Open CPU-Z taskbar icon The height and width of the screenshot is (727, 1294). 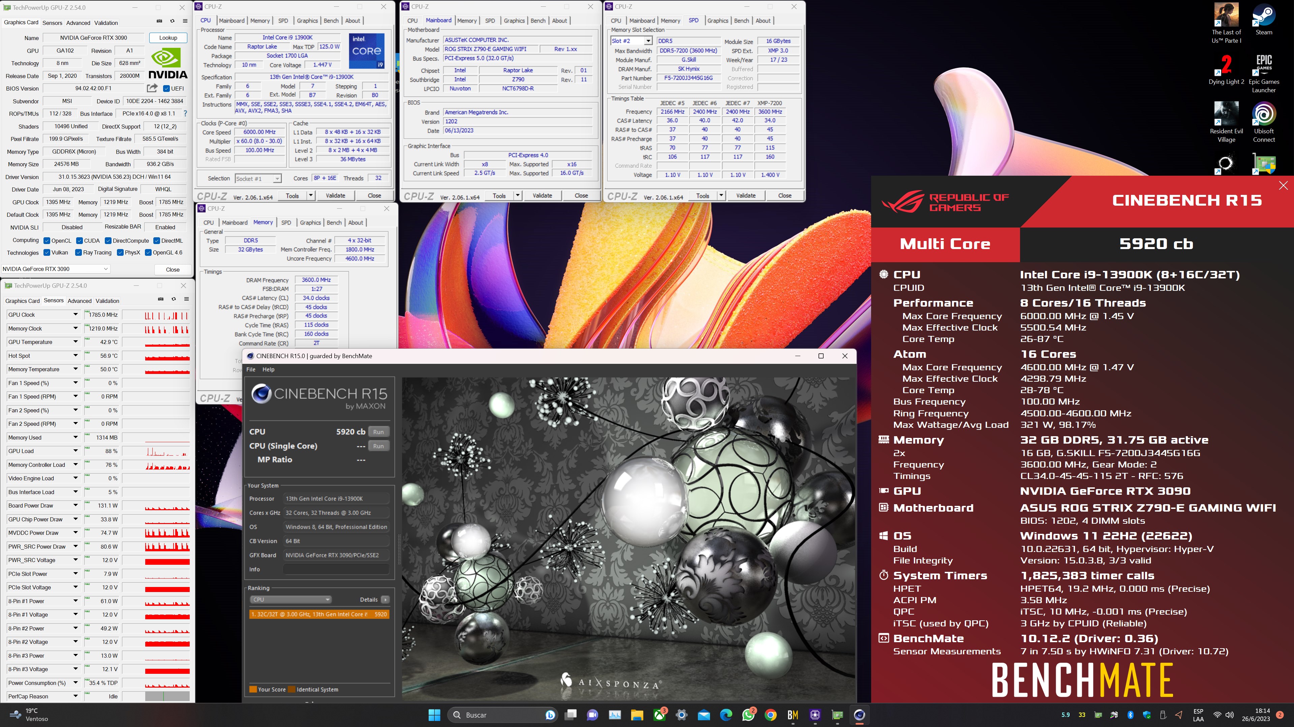click(815, 715)
